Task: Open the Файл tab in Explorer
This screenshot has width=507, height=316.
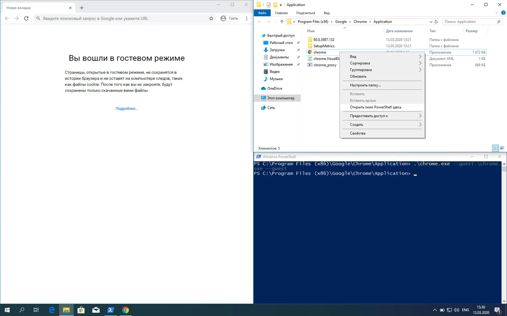Action: coord(262,13)
